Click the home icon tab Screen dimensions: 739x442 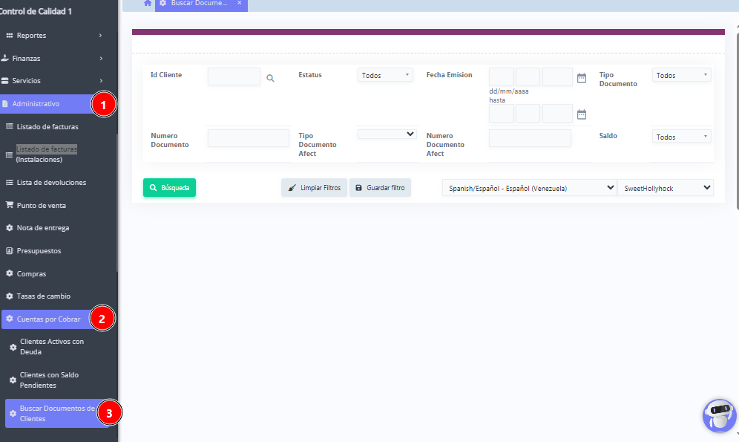point(148,3)
